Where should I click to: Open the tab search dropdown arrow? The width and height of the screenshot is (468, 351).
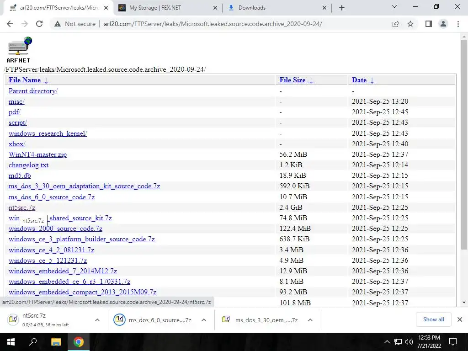click(394, 6)
